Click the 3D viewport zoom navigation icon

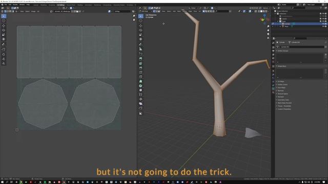click(268, 27)
